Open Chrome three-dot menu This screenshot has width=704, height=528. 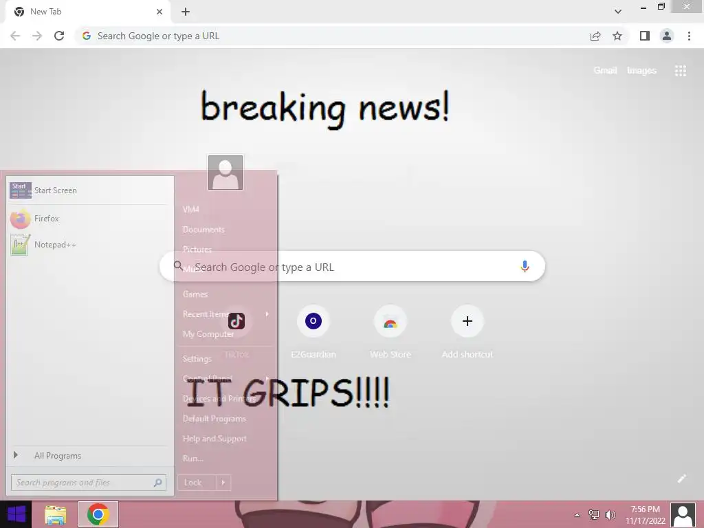(x=689, y=36)
